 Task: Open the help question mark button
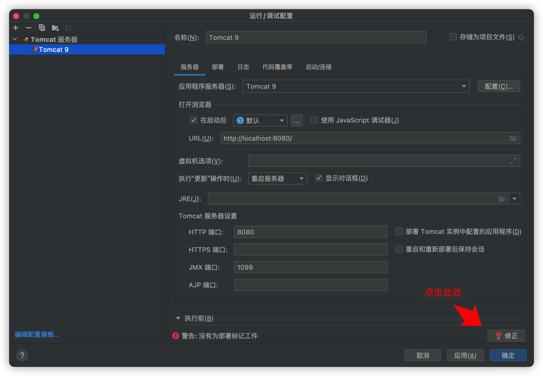(22, 355)
